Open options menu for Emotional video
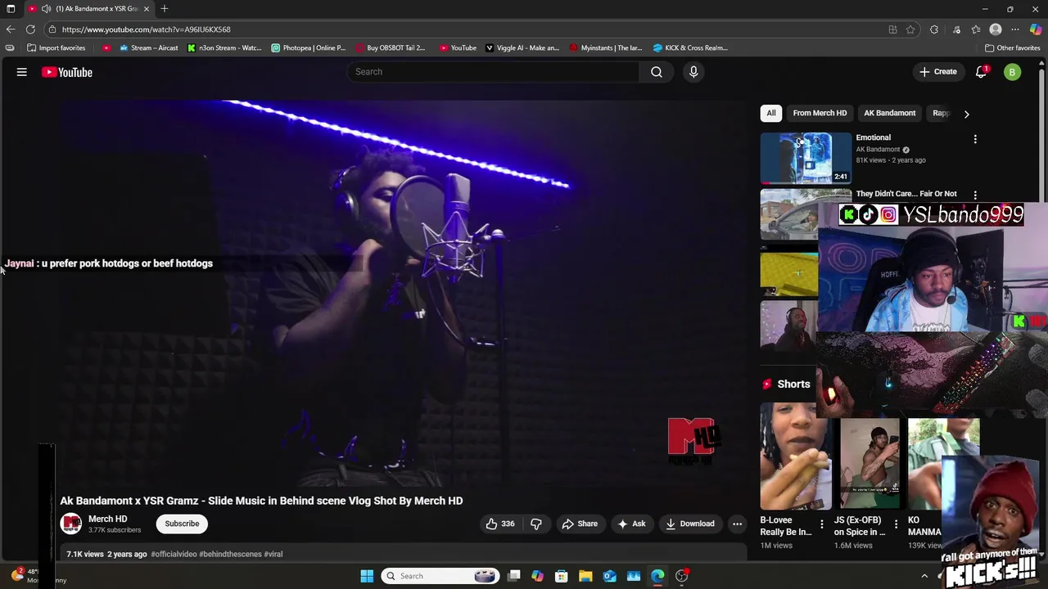 (x=975, y=139)
